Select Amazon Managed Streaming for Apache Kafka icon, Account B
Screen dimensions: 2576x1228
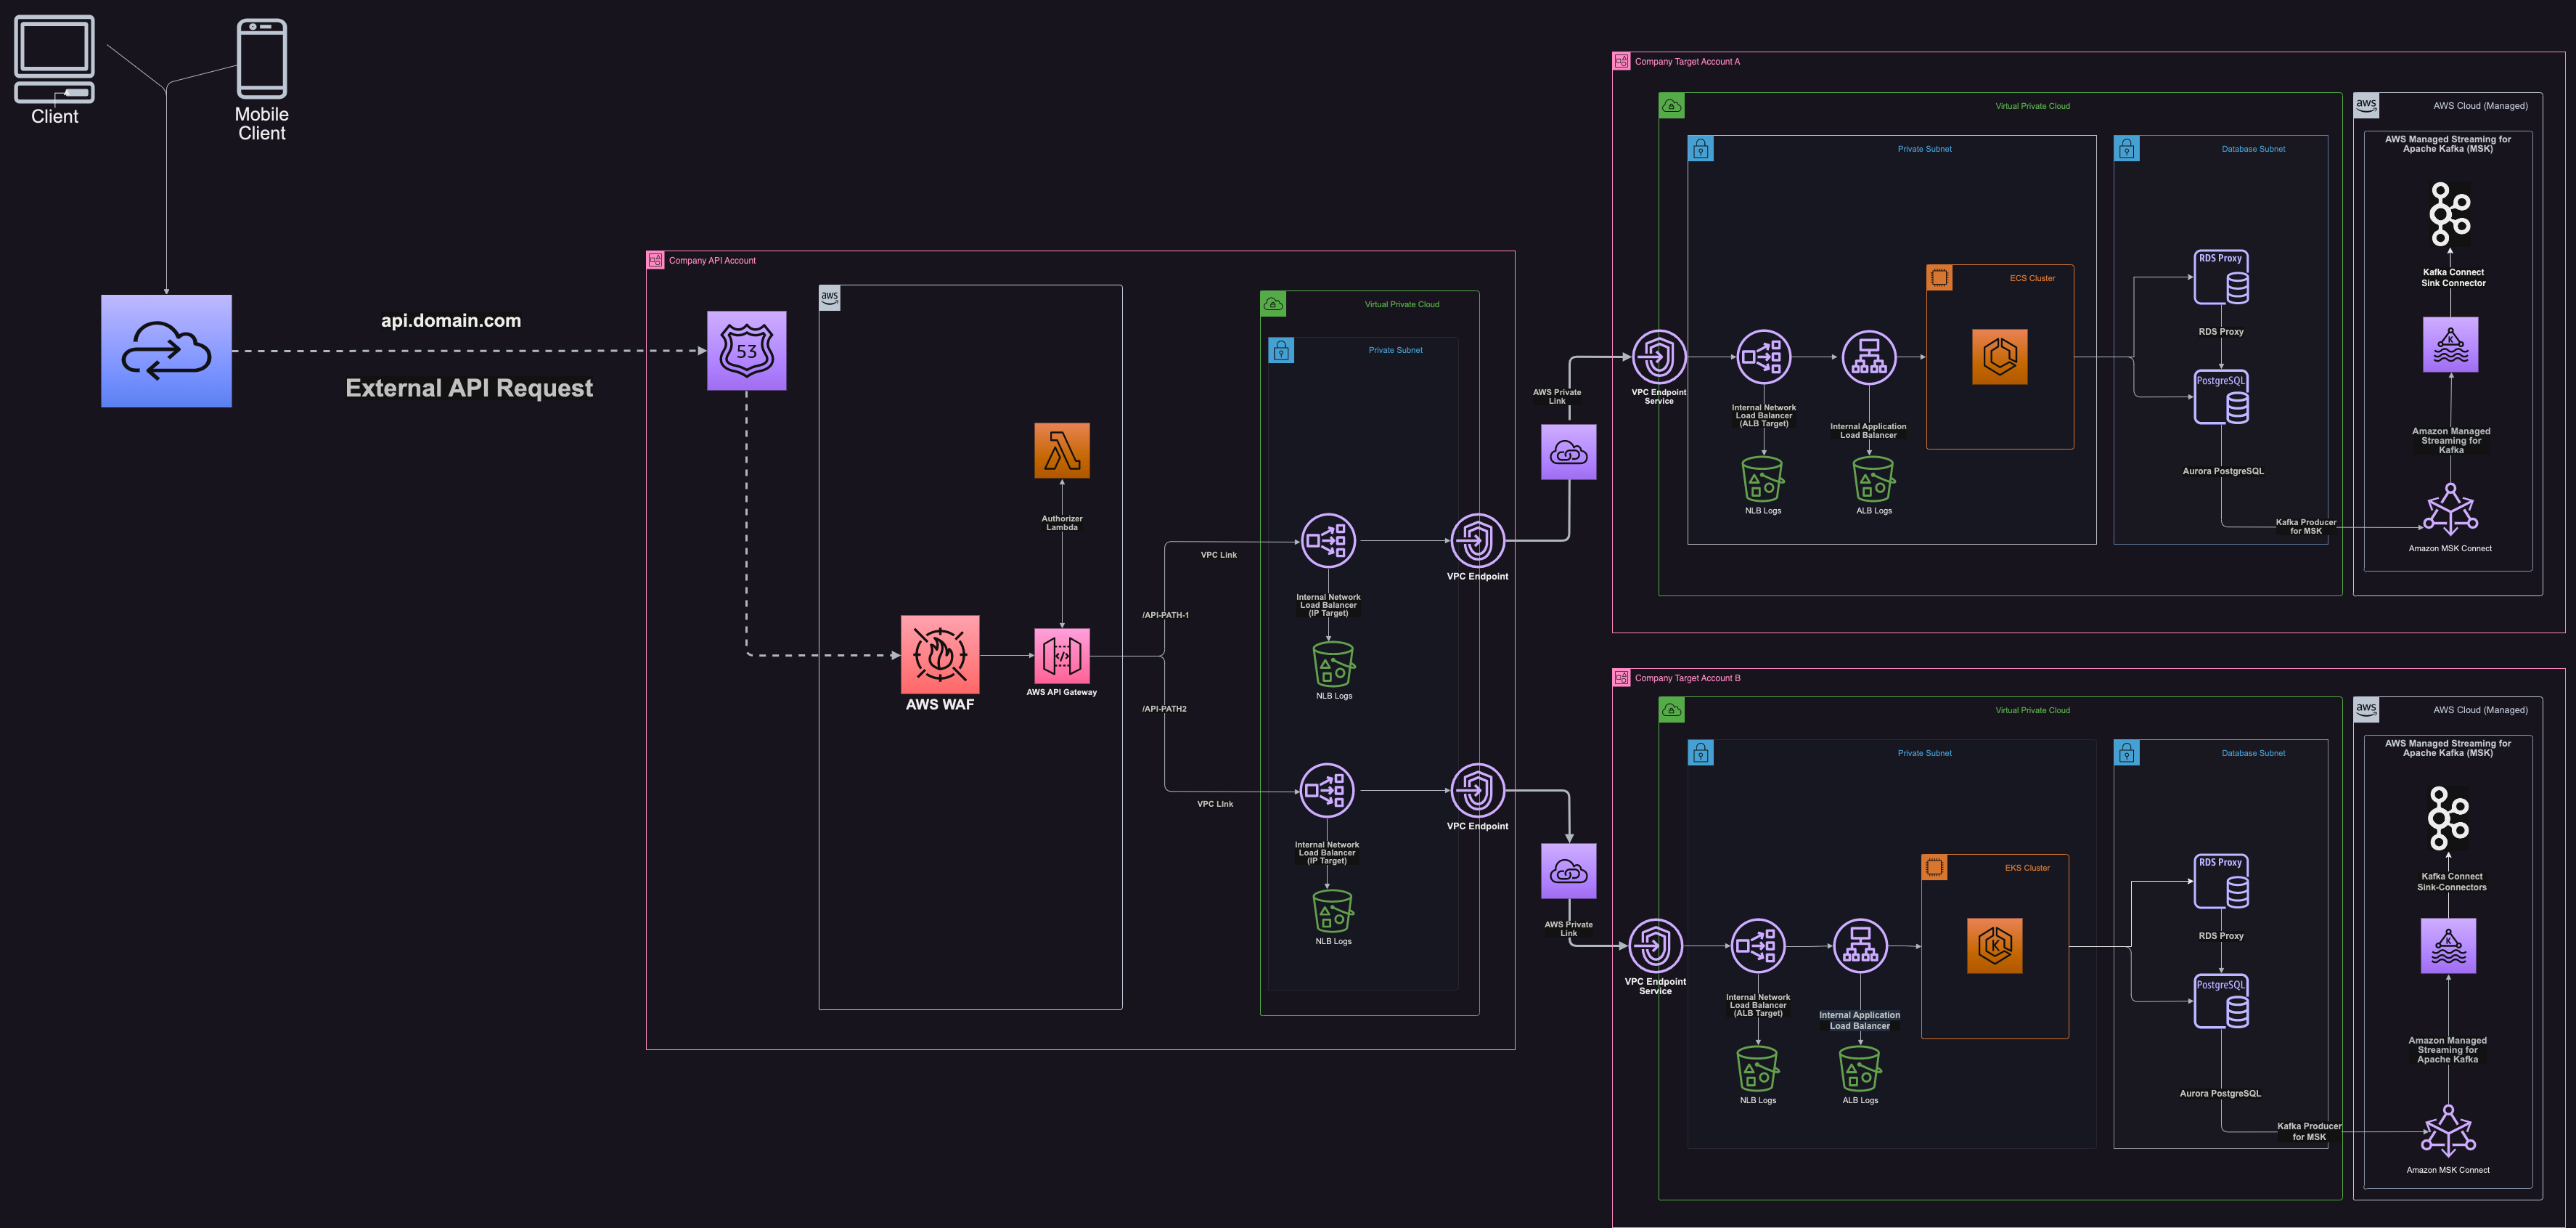pos(2448,946)
